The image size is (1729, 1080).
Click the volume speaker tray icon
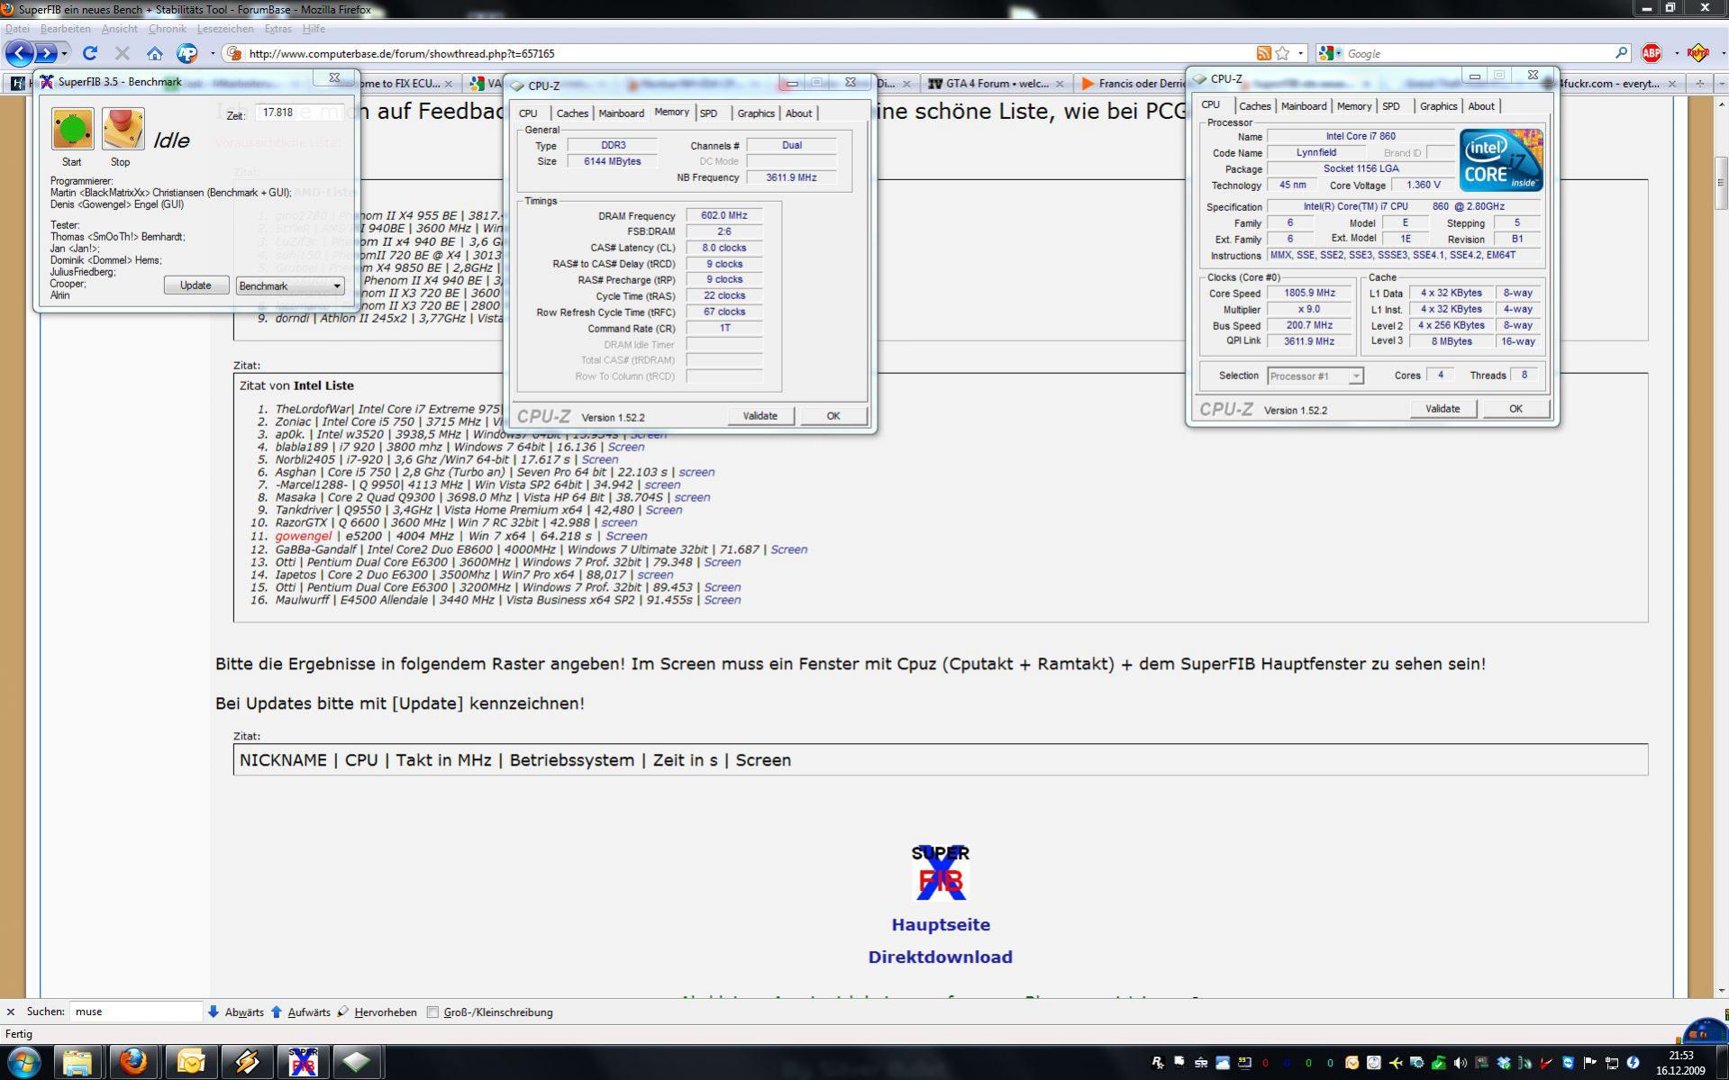pos(1460,1063)
